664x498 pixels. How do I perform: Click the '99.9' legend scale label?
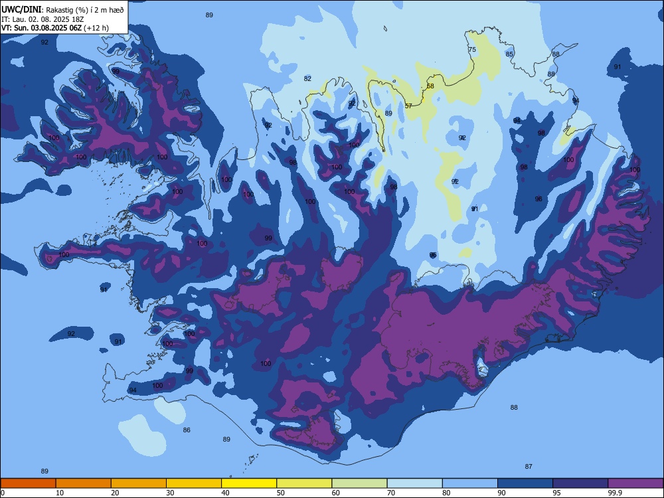click(614, 493)
